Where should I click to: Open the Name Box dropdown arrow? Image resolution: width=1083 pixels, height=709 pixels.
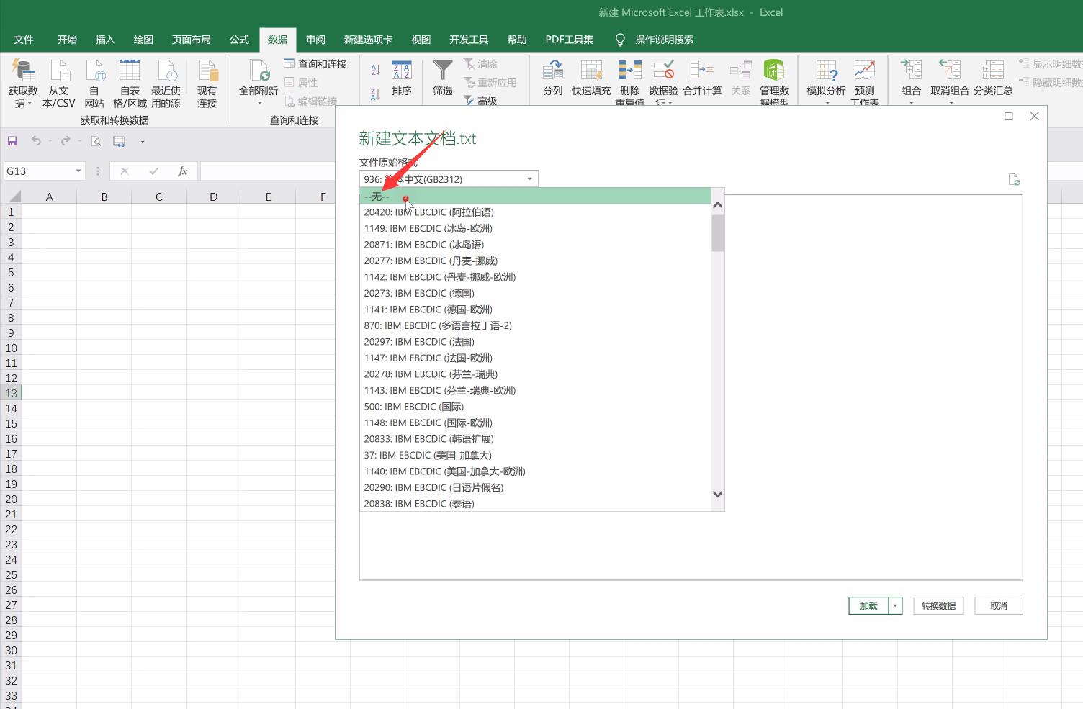coord(78,171)
